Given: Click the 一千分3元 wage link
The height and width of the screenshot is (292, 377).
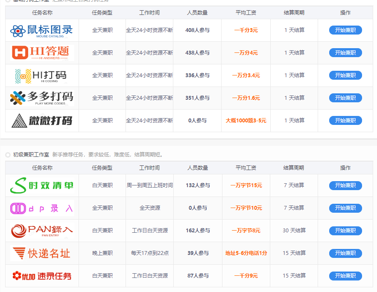Looking at the screenshot, I should pos(246,30).
